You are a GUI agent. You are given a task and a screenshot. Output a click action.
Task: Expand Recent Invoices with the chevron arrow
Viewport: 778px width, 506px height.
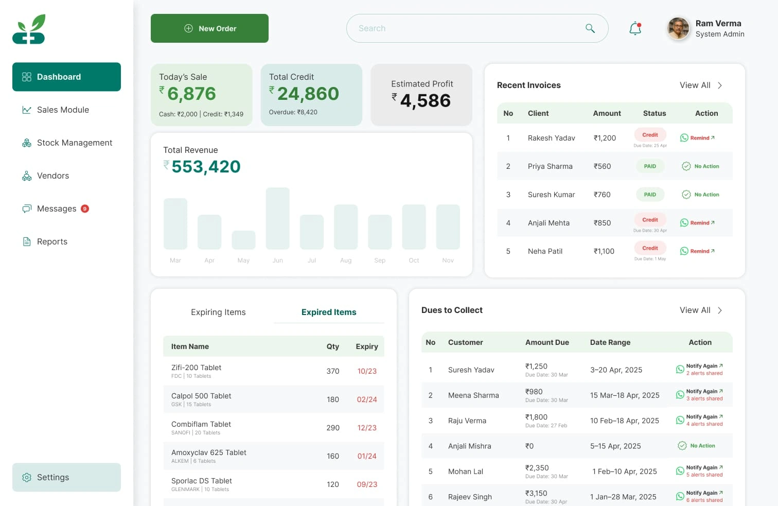(x=720, y=85)
